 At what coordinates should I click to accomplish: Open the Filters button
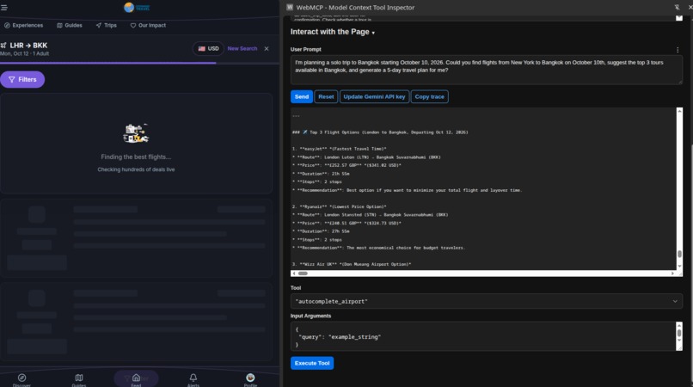click(22, 80)
